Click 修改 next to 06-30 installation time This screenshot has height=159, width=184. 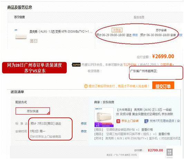180,35
